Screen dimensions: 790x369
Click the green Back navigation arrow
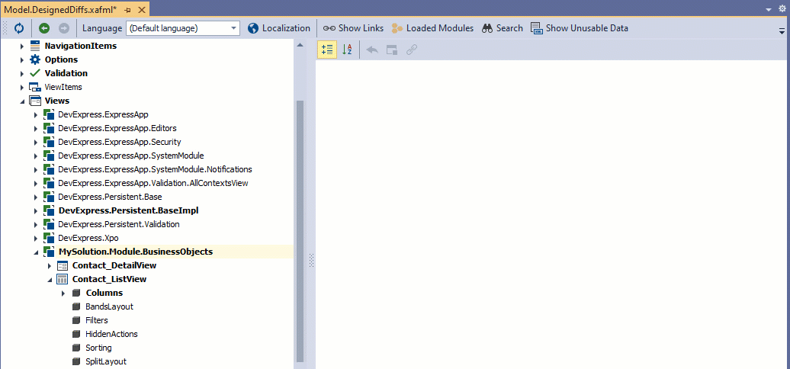(x=43, y=28)
